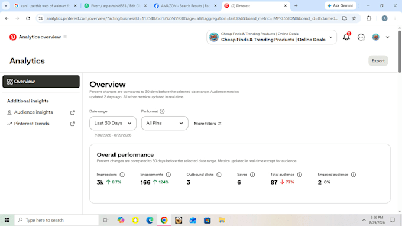402x226 pixels.
Task: Click the address bar URL
Action: point(192,18)
